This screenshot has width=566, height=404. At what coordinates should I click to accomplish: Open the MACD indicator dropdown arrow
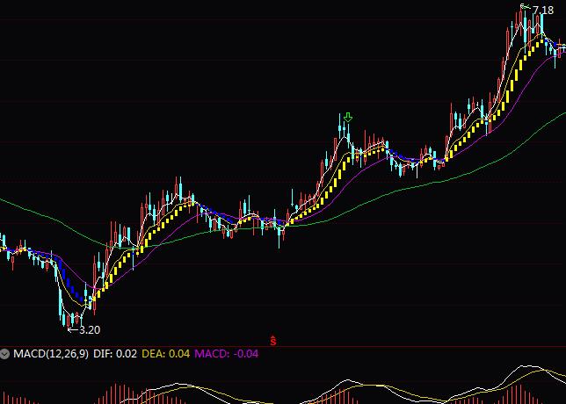6,354
